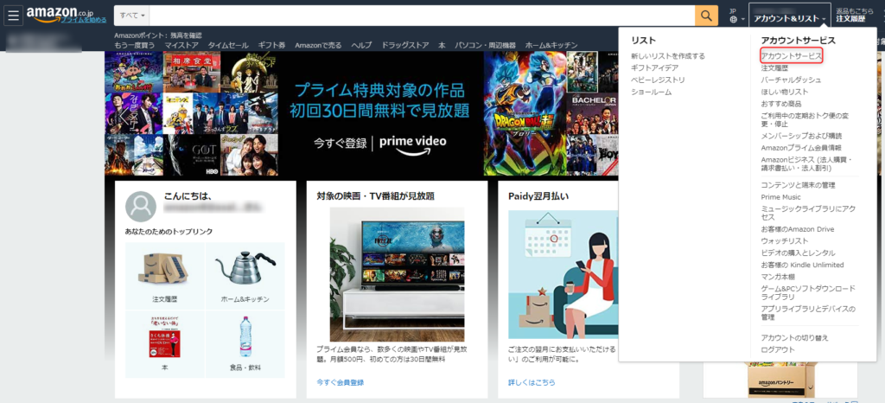Select ご利用中の定期おトク便の変更・停止

[x=805, y=119]
